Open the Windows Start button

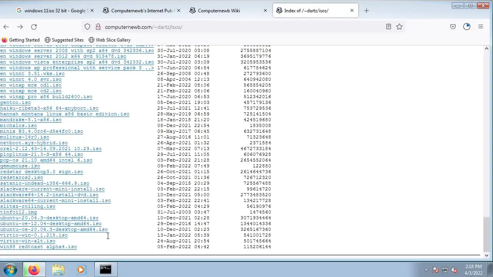coord(10,269)
